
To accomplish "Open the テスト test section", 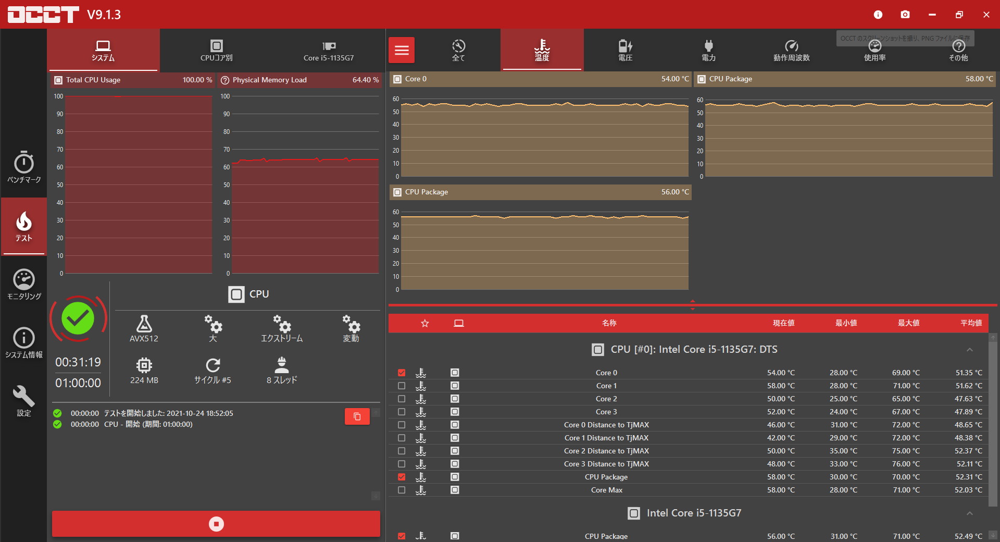I will click(24, 227).
